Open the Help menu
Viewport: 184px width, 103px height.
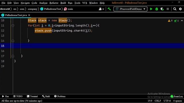coord(102,3)
